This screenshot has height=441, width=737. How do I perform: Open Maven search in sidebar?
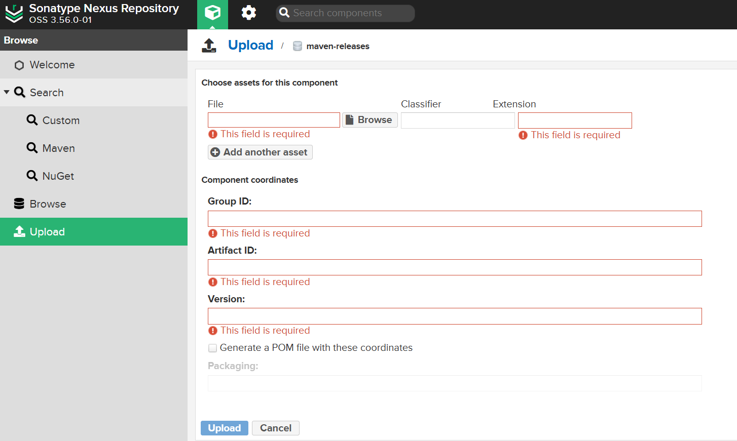point(94,148)
